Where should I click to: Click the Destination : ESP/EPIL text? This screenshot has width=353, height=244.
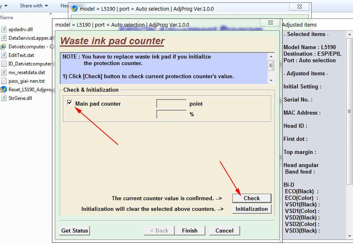pos(312,54)
